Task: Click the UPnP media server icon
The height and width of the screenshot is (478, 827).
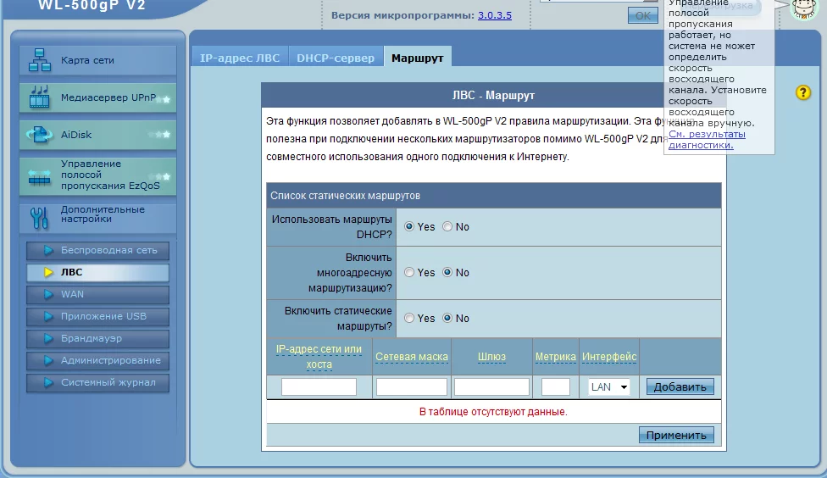Action: 40,97
